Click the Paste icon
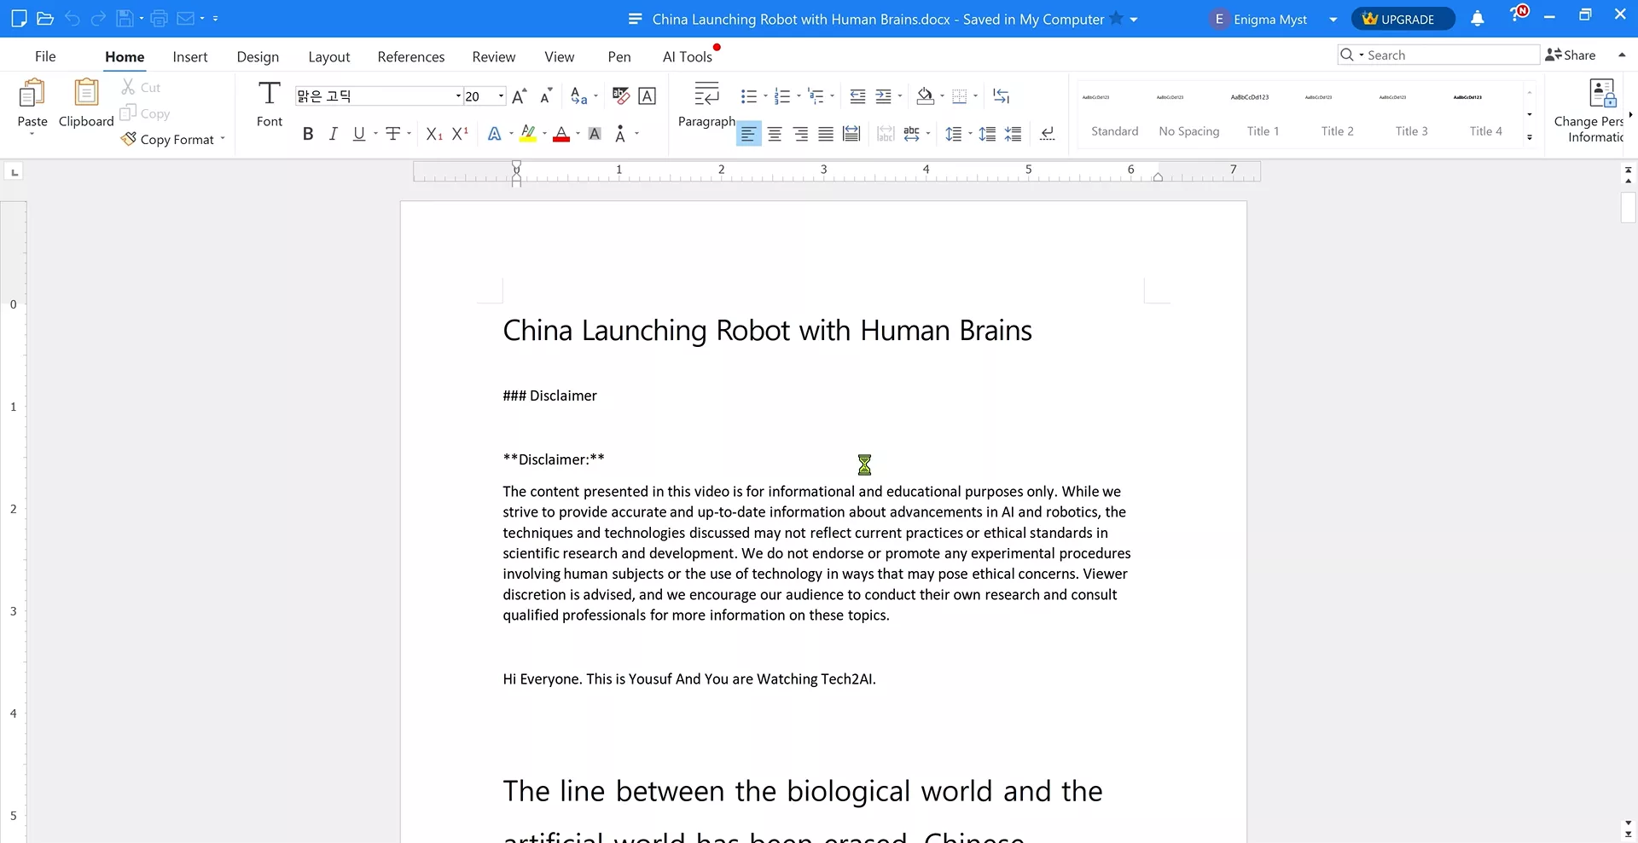1638x843 pixels. [x=32, y=94]
